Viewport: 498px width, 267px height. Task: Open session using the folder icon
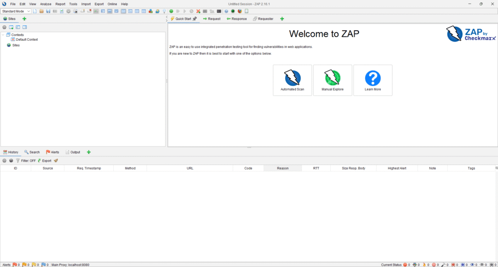tap(41, 11)
